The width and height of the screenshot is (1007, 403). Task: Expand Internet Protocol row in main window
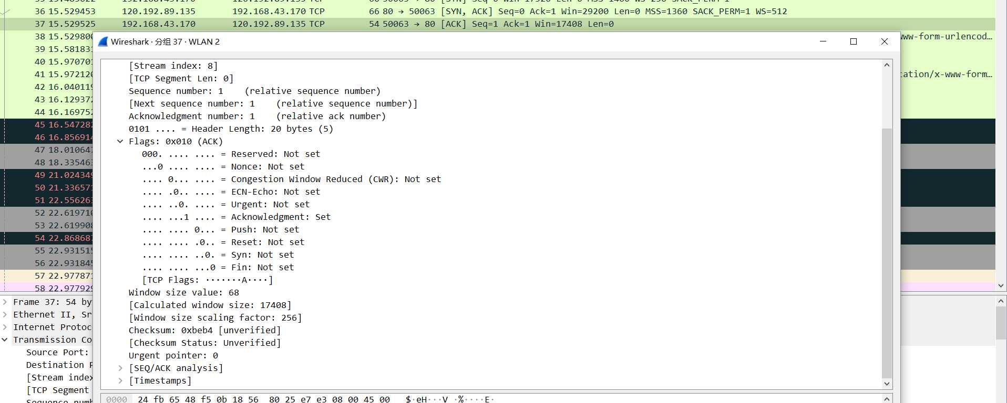(x=5, y=327)
